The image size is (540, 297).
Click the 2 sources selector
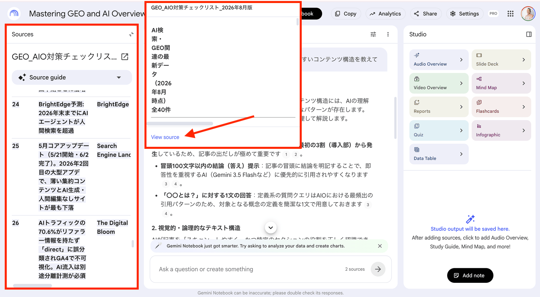(x=355, y=269)
